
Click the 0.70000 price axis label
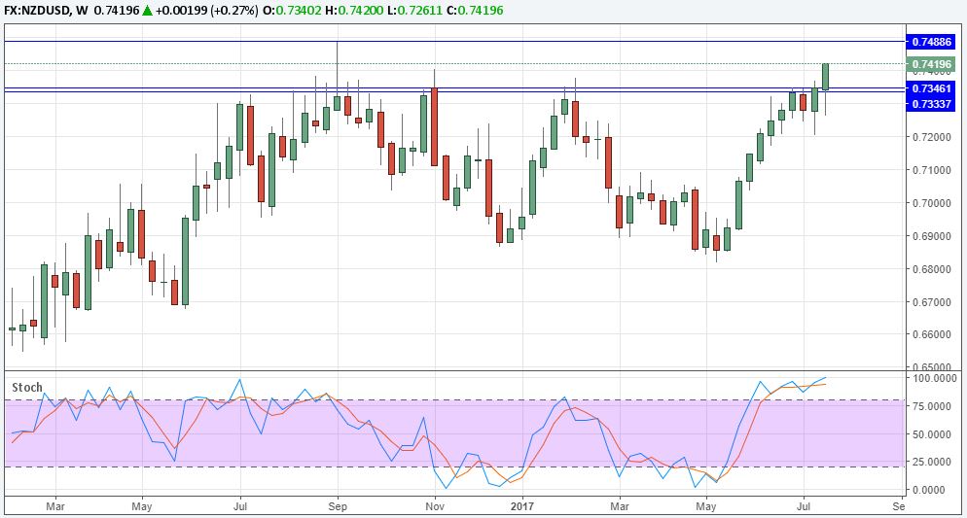pyautogui.click(x=931, y=203)
